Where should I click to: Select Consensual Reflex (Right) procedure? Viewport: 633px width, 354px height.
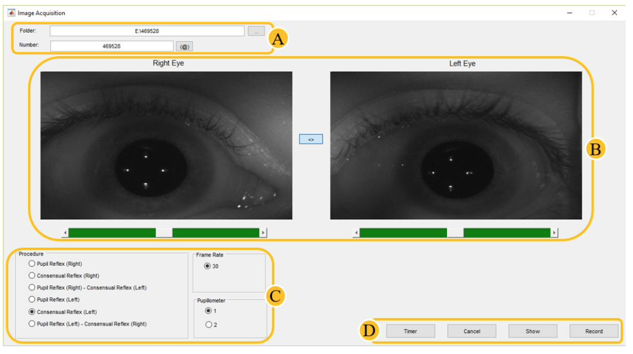click(32, 275)
